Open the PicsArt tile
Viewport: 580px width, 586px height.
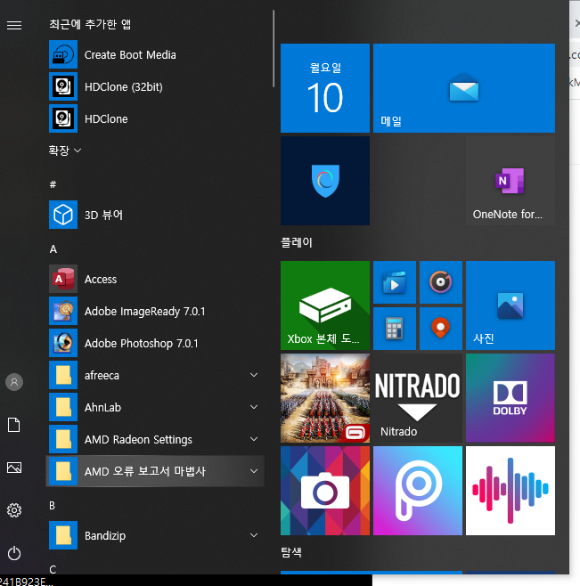[x=418, y=491]
